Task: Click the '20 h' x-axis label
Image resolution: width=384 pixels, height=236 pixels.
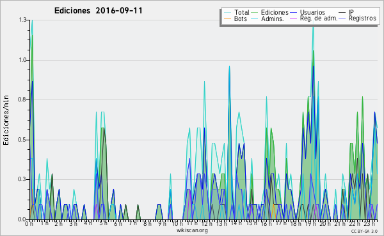Action: click(324, 224)
